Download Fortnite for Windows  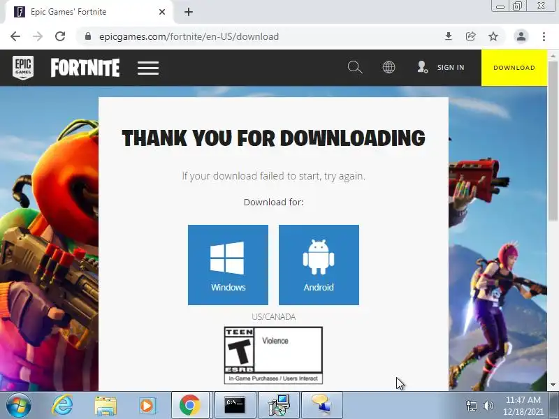click(x=228, y=265)
